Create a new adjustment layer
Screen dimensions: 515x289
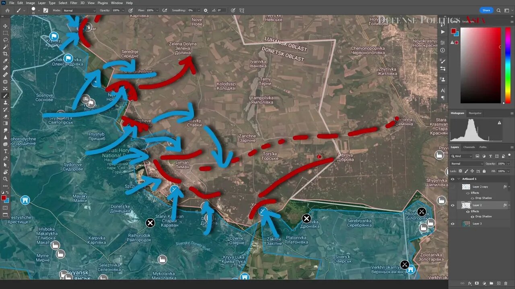(x=484, y=283)
